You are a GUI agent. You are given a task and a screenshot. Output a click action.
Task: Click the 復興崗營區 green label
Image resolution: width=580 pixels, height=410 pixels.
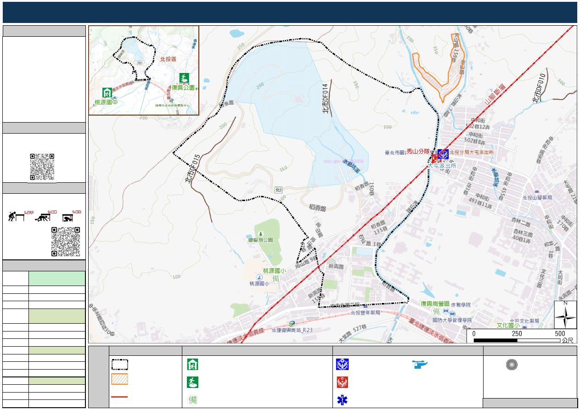coord(435,303)
